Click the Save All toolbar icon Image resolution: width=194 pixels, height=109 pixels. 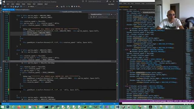tap(18, 7)
